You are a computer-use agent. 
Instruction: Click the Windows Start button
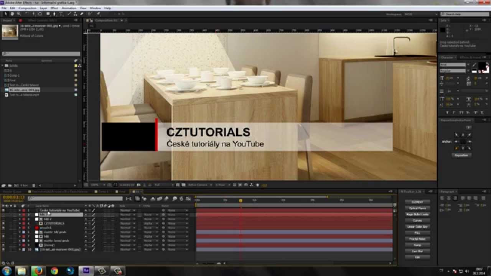tap(7, 271)
